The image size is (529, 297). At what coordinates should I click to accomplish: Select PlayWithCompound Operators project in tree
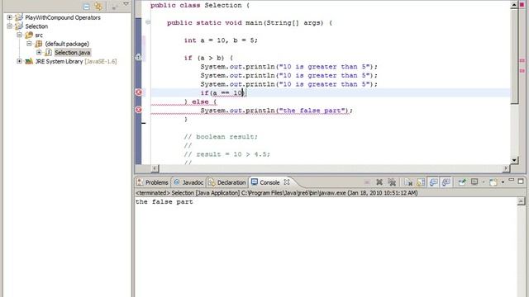point(63,17)
